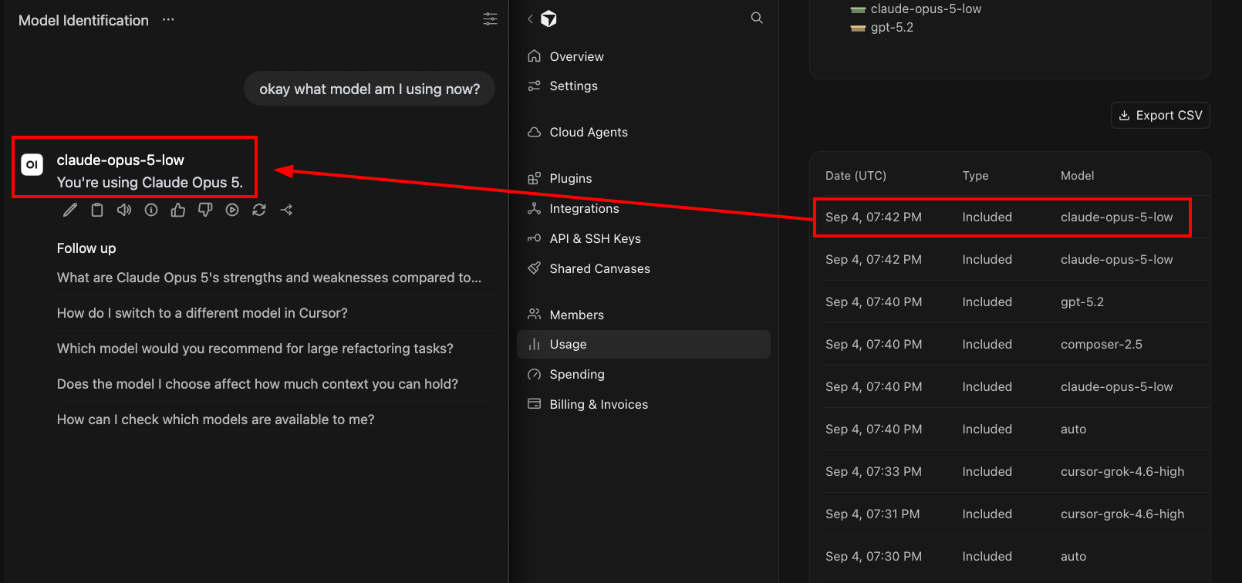
Task: Open the chat controls sliders icon
Action: click(x=490, y=19)
